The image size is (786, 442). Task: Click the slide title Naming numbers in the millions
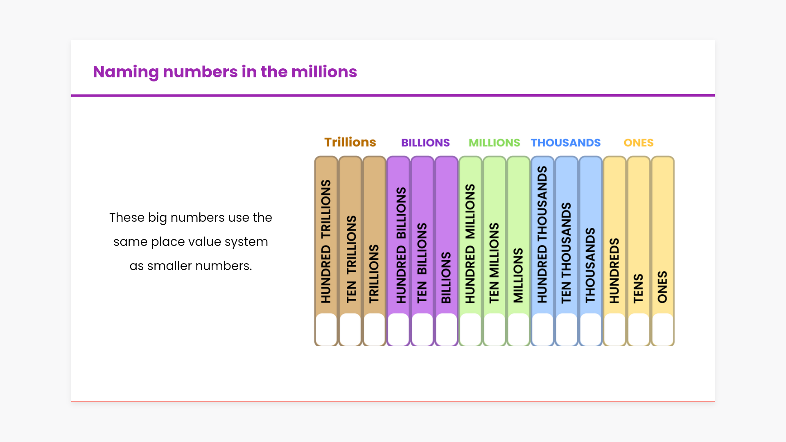click(x=225, y=72)
